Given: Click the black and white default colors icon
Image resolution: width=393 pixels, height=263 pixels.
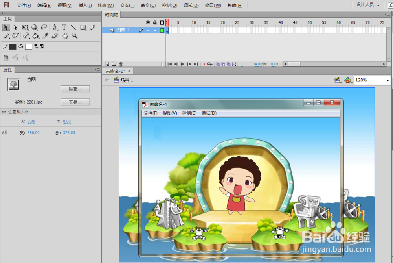Looking at the screenshot, I should [36, 46].
